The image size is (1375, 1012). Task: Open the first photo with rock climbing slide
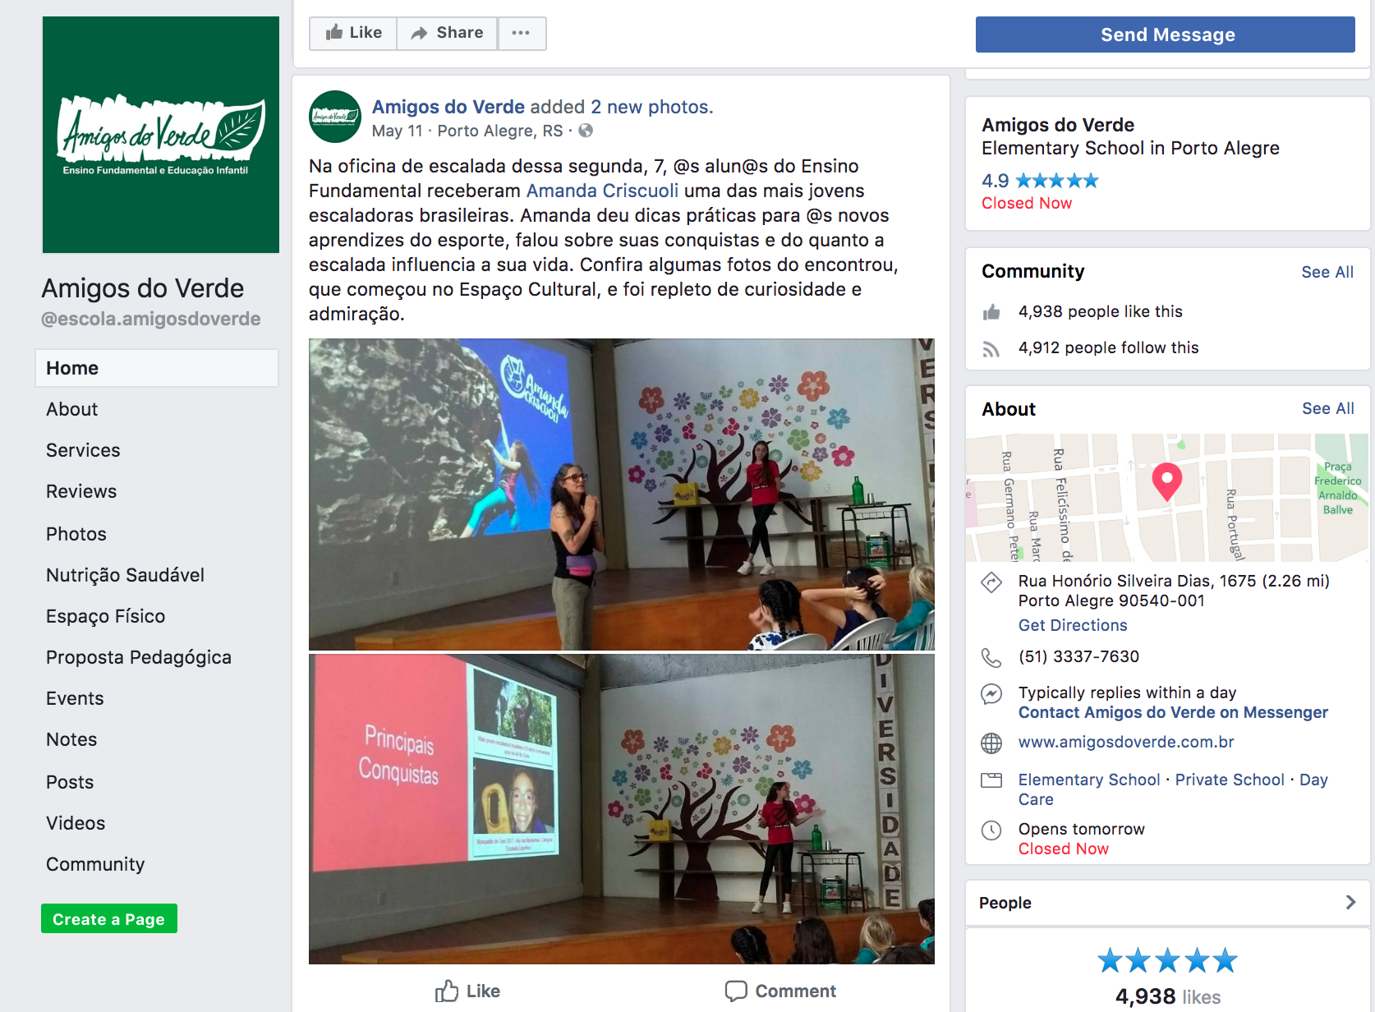click(x=622, y=494)
